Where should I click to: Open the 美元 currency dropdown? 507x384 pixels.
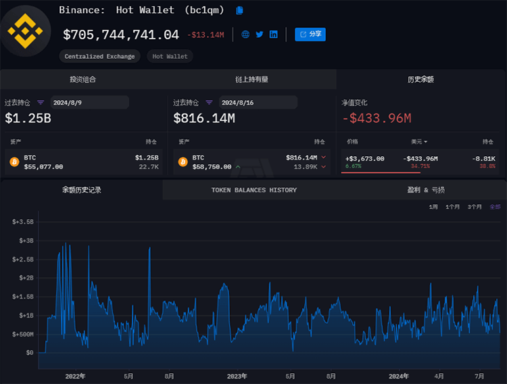(x=419, y=142)
